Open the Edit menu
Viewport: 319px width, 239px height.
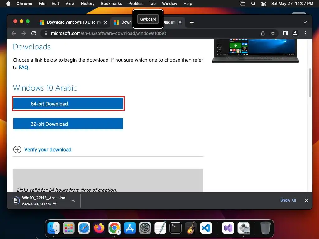click(x=55, y=4)
